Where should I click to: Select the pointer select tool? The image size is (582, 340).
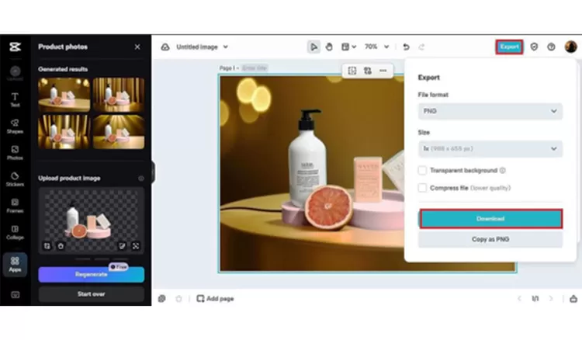314,47
